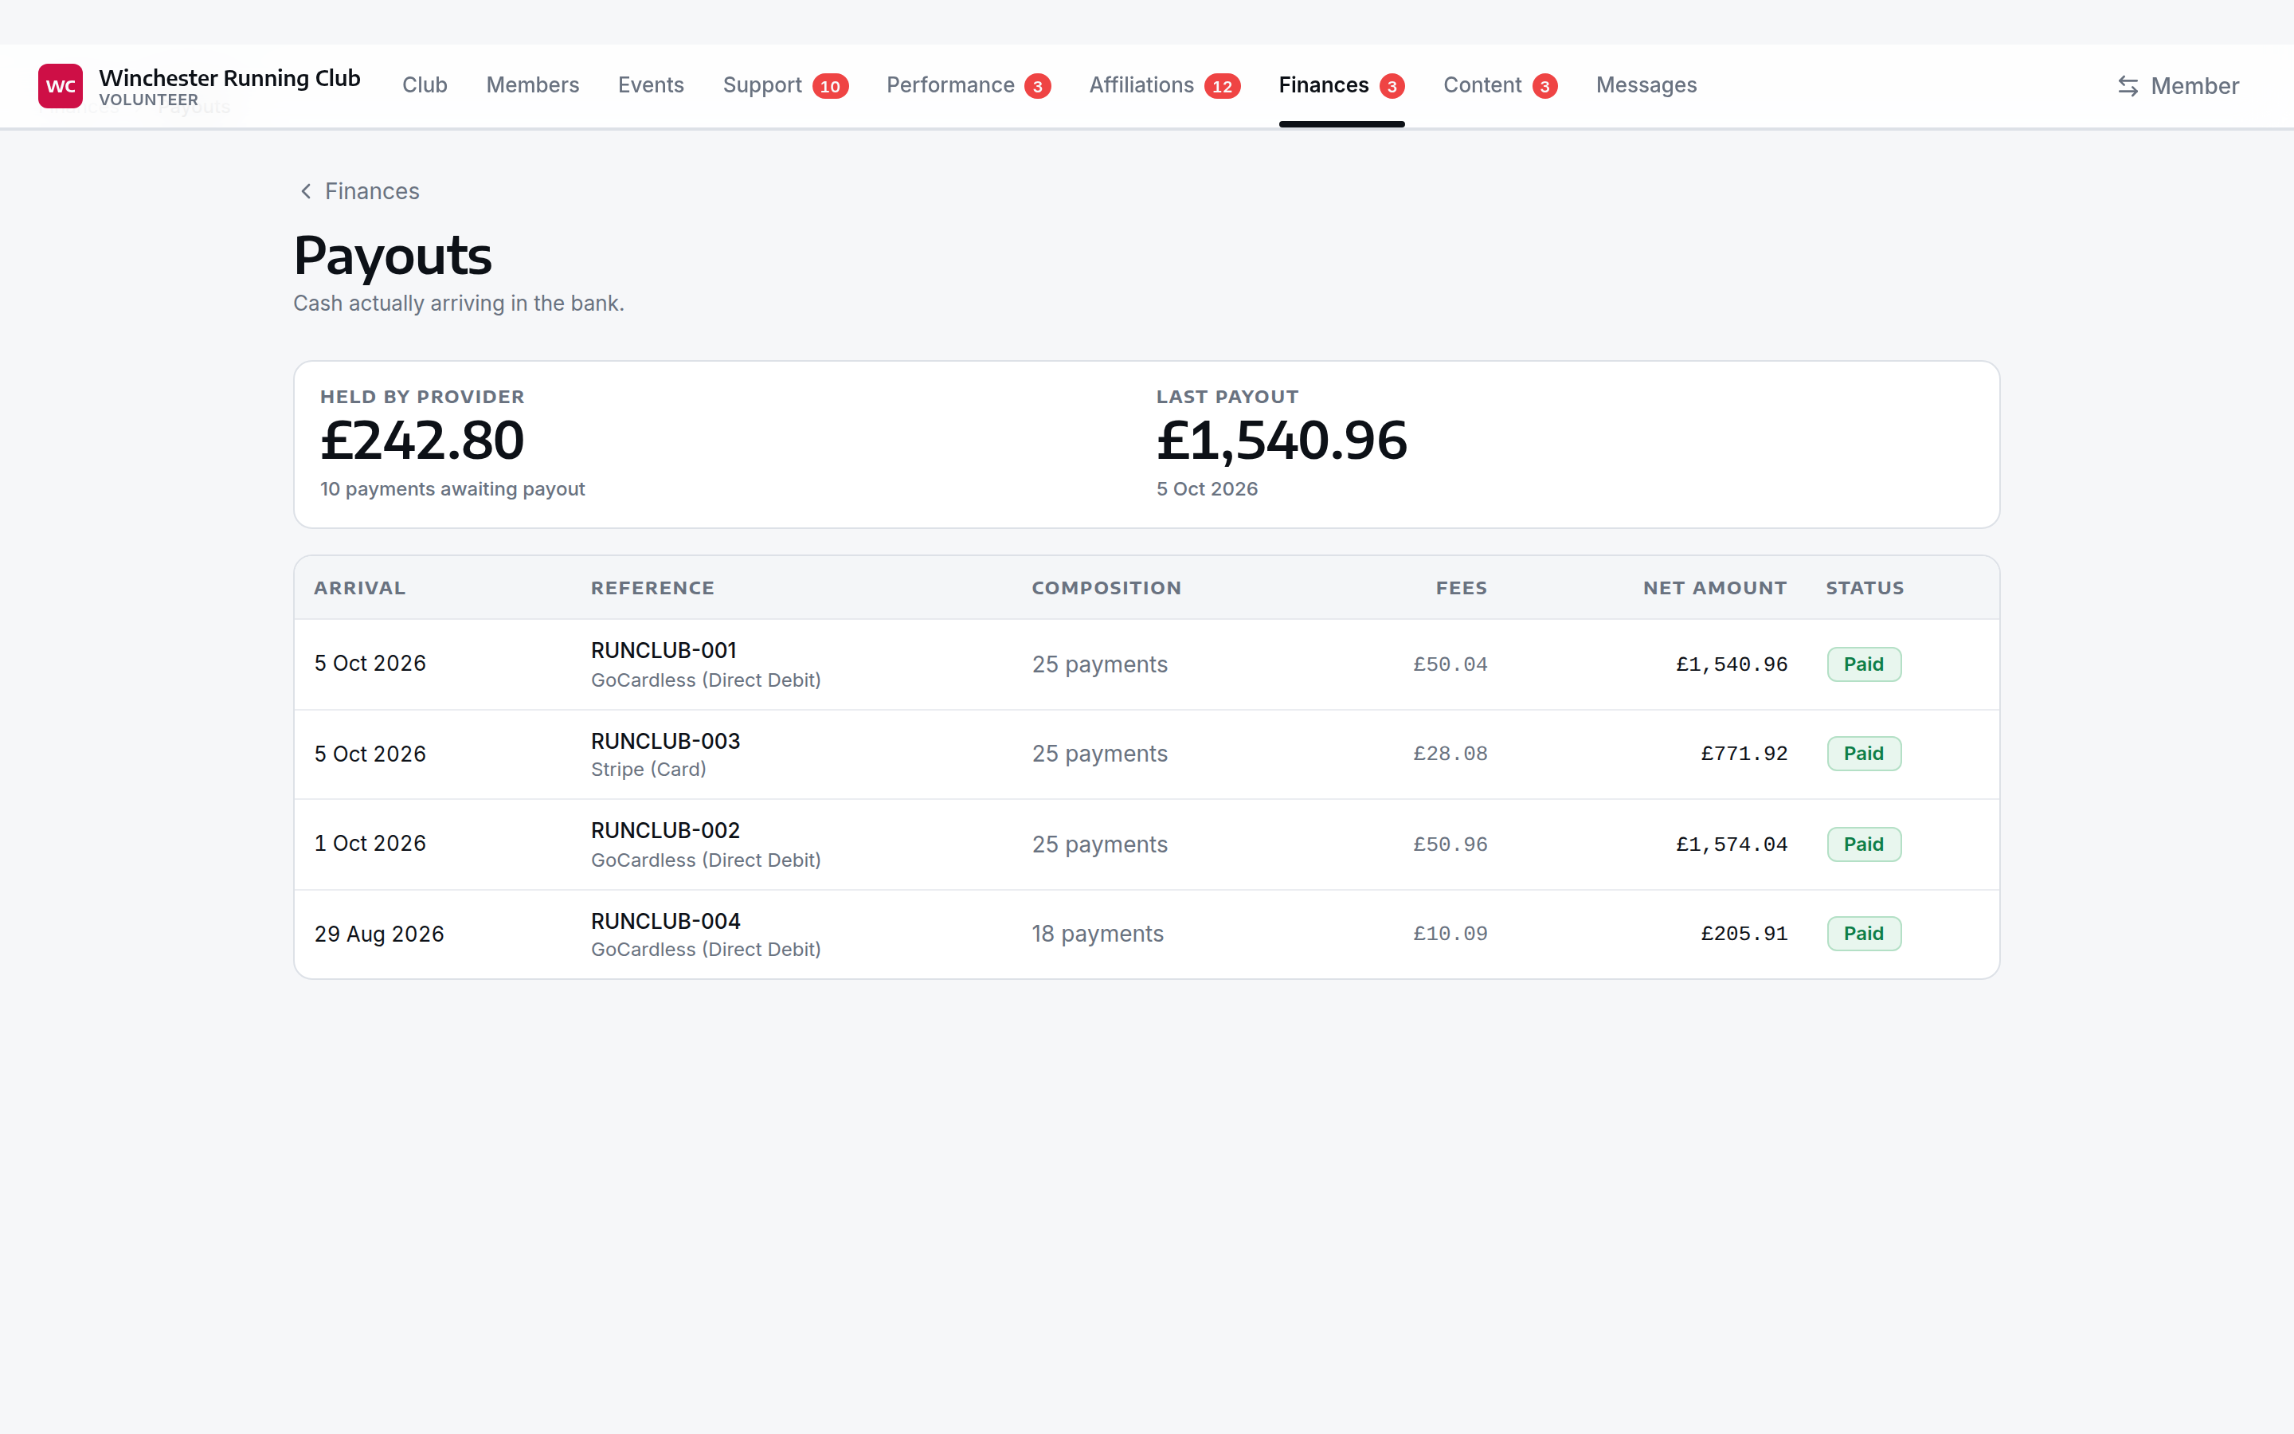Click the Net Amount column header

point(1715,588)
